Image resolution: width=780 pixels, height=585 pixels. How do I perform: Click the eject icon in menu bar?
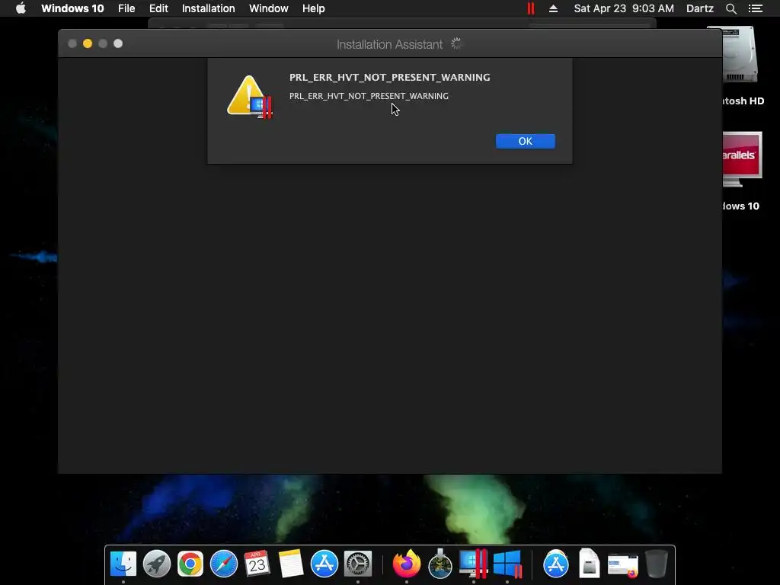click(x=553, y=8)
